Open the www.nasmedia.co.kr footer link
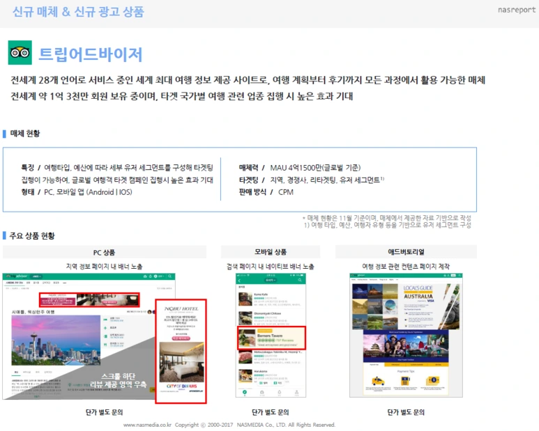This screenshot has width=539, height=431. click(x=147, y=425)
